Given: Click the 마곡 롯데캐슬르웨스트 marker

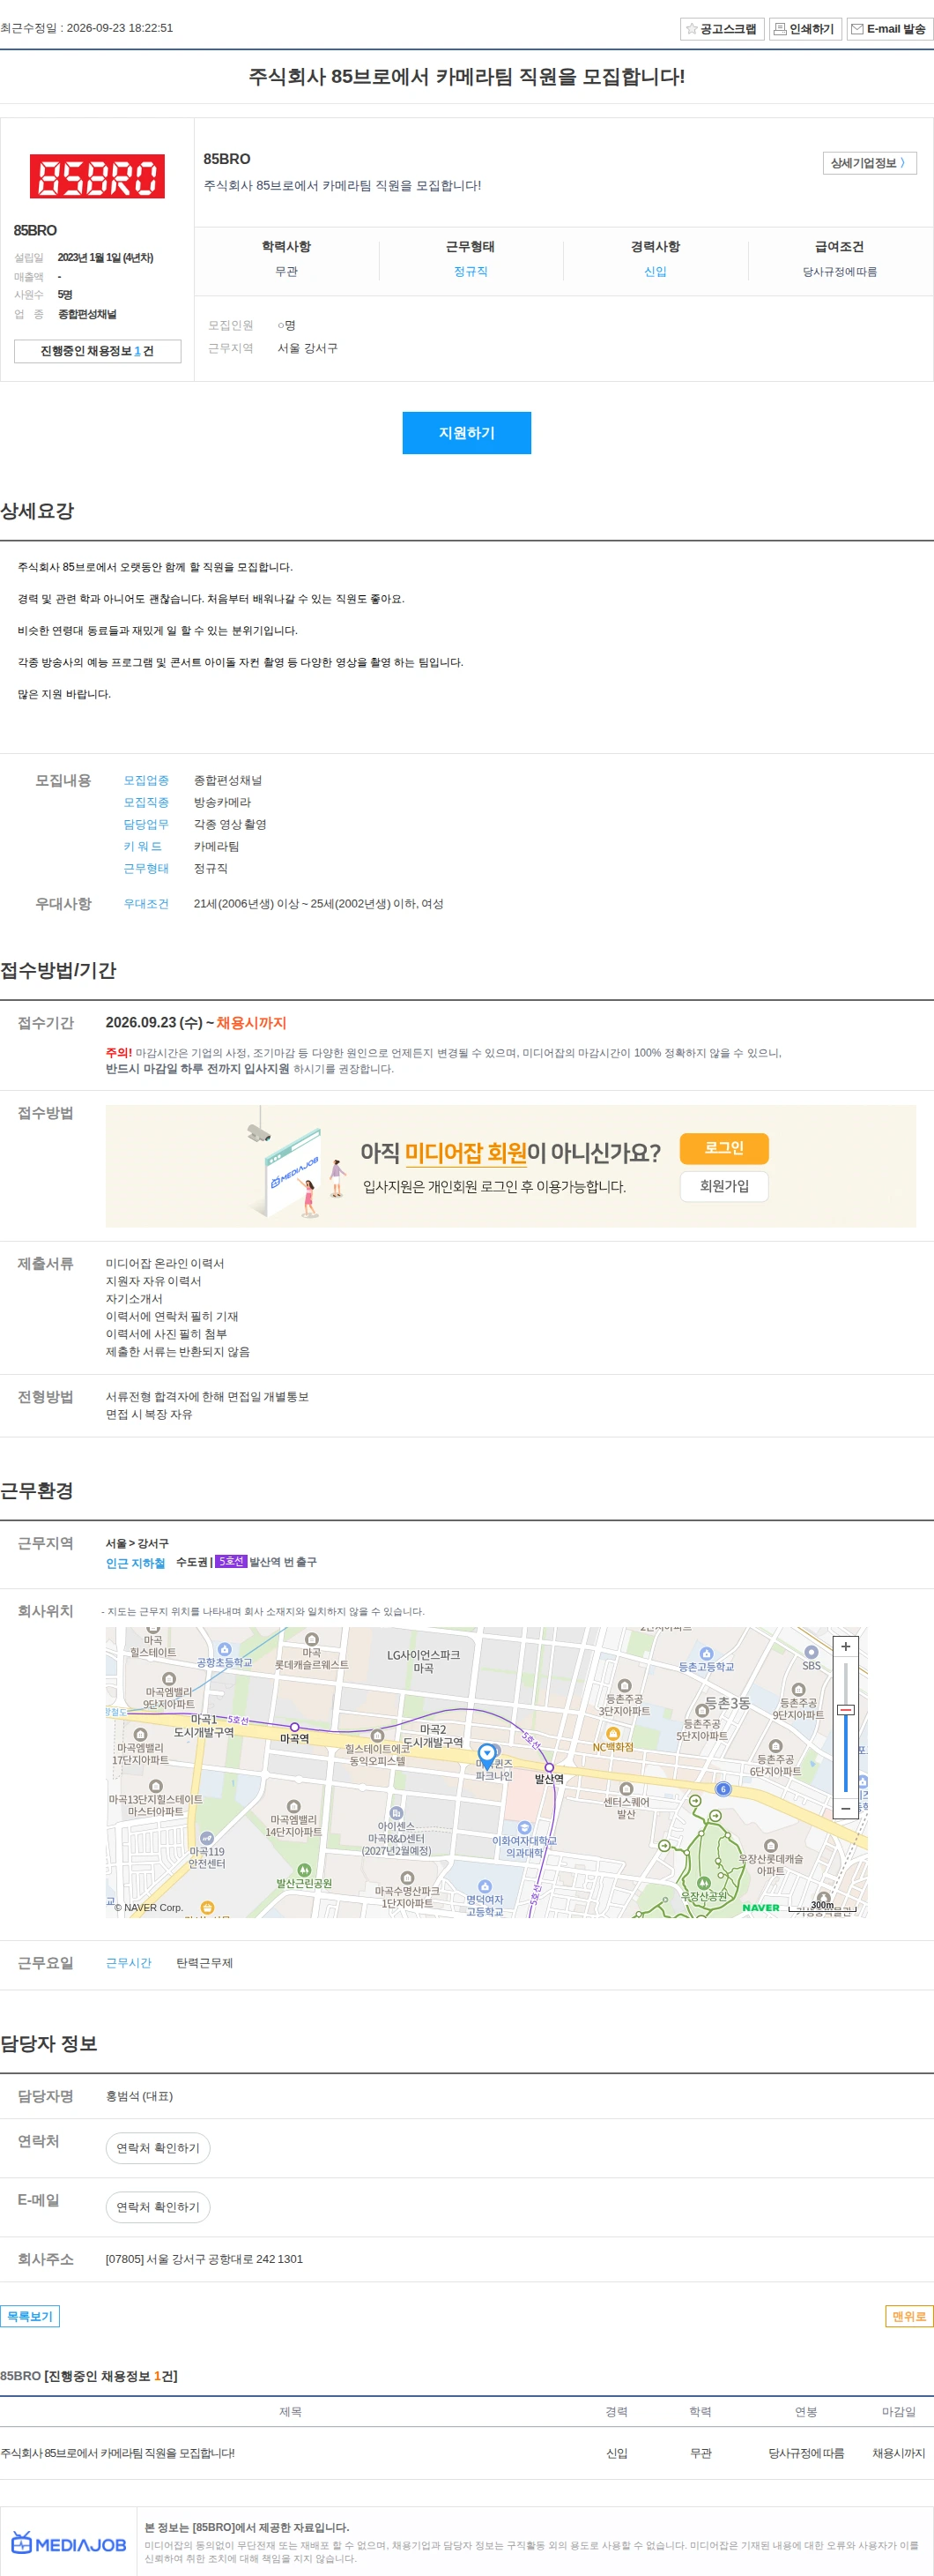Looking at the screenshot, I should pyautogui.click(x=312, y=1639).
